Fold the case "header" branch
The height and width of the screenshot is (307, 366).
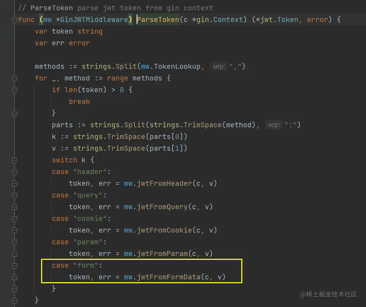[15, 172]
